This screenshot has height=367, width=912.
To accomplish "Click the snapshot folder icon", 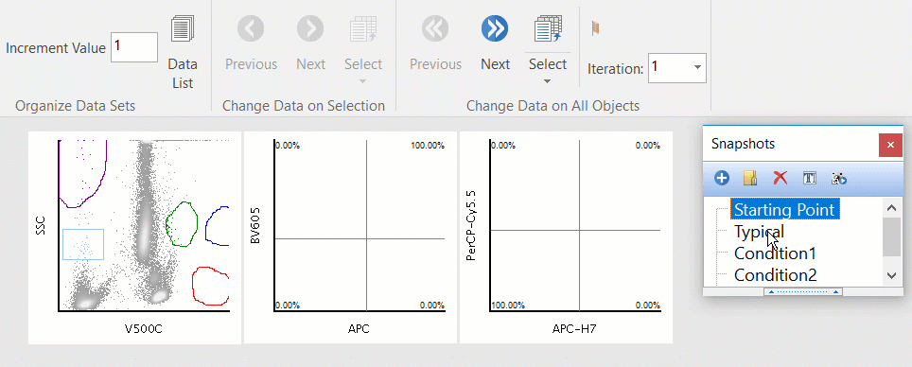I will (750, 178).
